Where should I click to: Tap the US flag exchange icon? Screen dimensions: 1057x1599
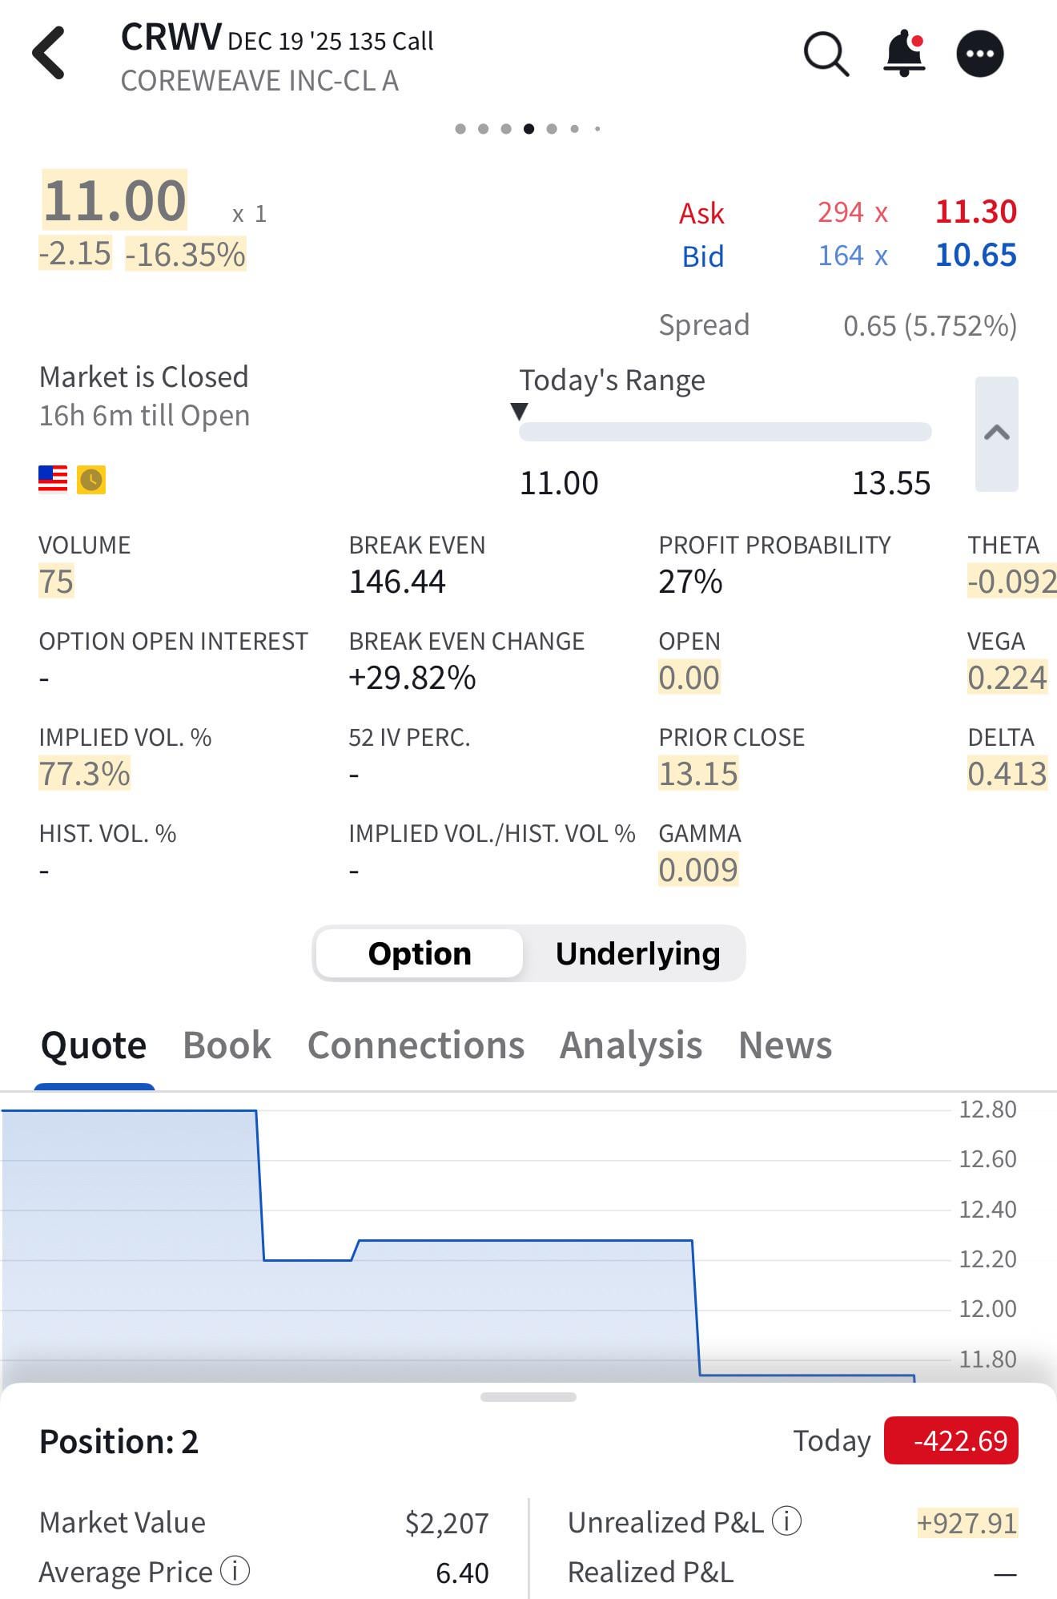(x=53, y=479)
